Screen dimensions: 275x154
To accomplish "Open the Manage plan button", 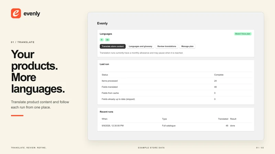I will coord(187,46).
